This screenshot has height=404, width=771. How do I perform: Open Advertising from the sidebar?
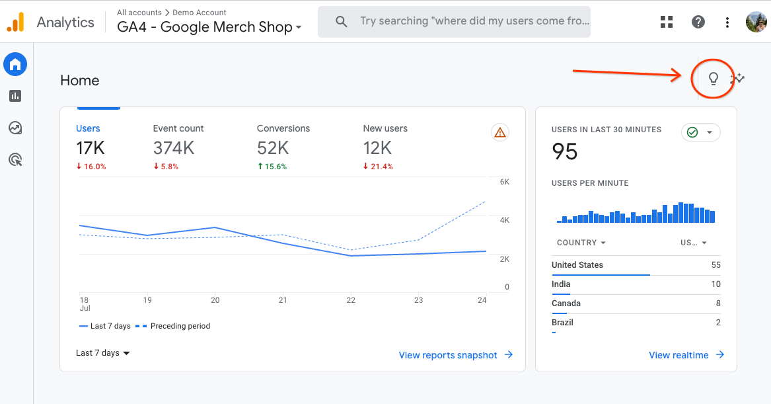15,159
